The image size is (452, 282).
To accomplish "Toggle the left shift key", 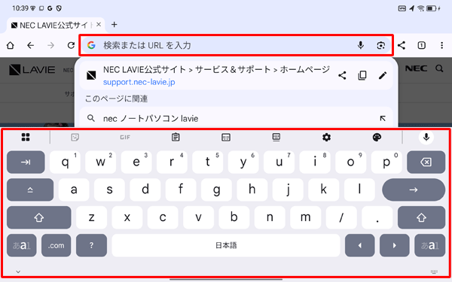I will [x=39, y=217].
